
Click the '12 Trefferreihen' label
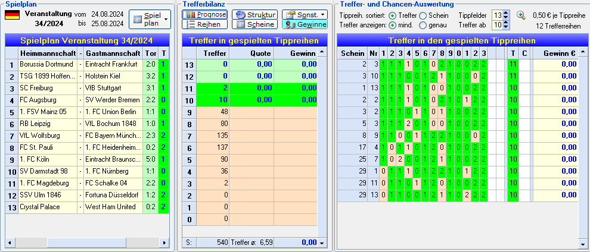tap(558, 26)
